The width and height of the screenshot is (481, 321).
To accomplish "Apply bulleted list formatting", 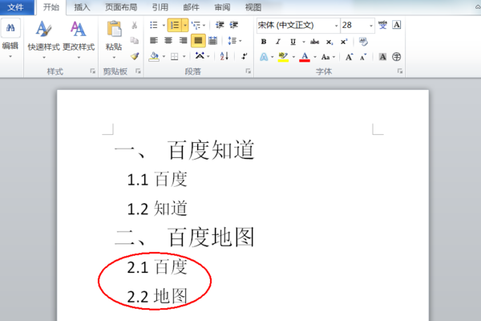I will pyautogui.click(x=154, y=25).
